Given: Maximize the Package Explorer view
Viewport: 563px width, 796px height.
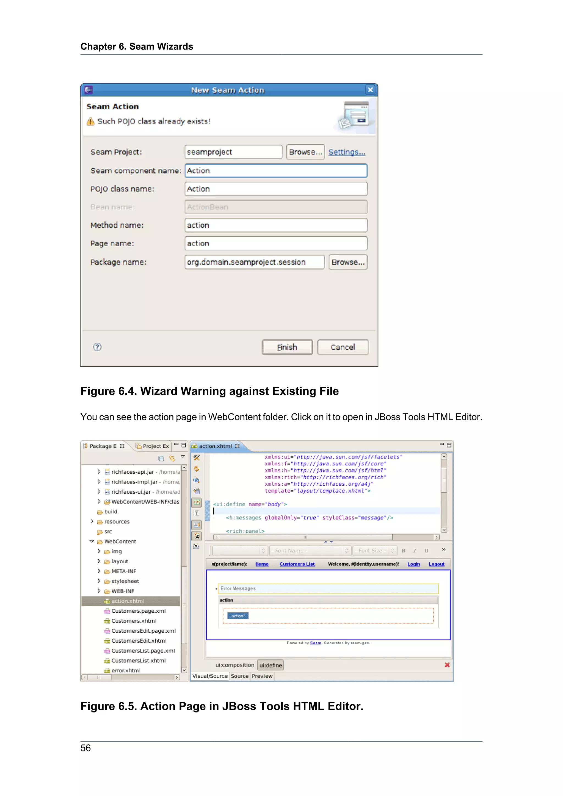Looking at the screenshot, I should (x=184, y=445).
